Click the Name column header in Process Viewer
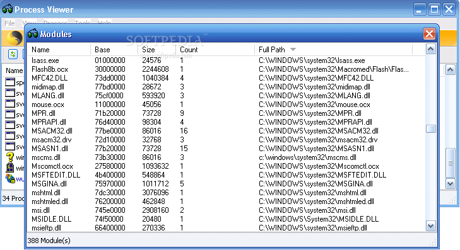Viewport: 460px width, 250px height. pos(14,71)
